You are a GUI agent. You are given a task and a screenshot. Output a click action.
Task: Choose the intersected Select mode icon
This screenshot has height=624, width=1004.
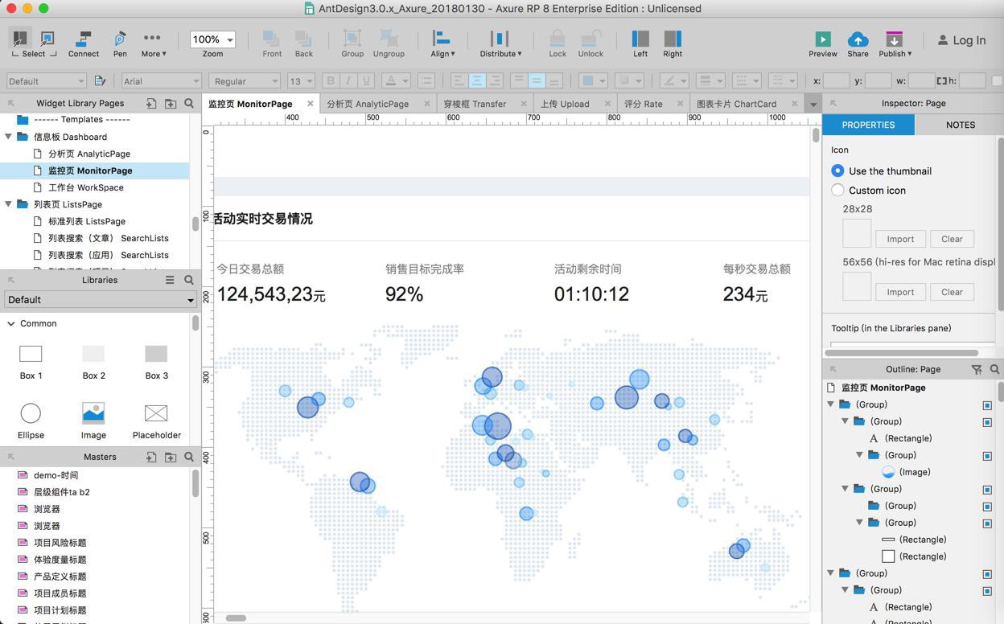pos(19,38)
